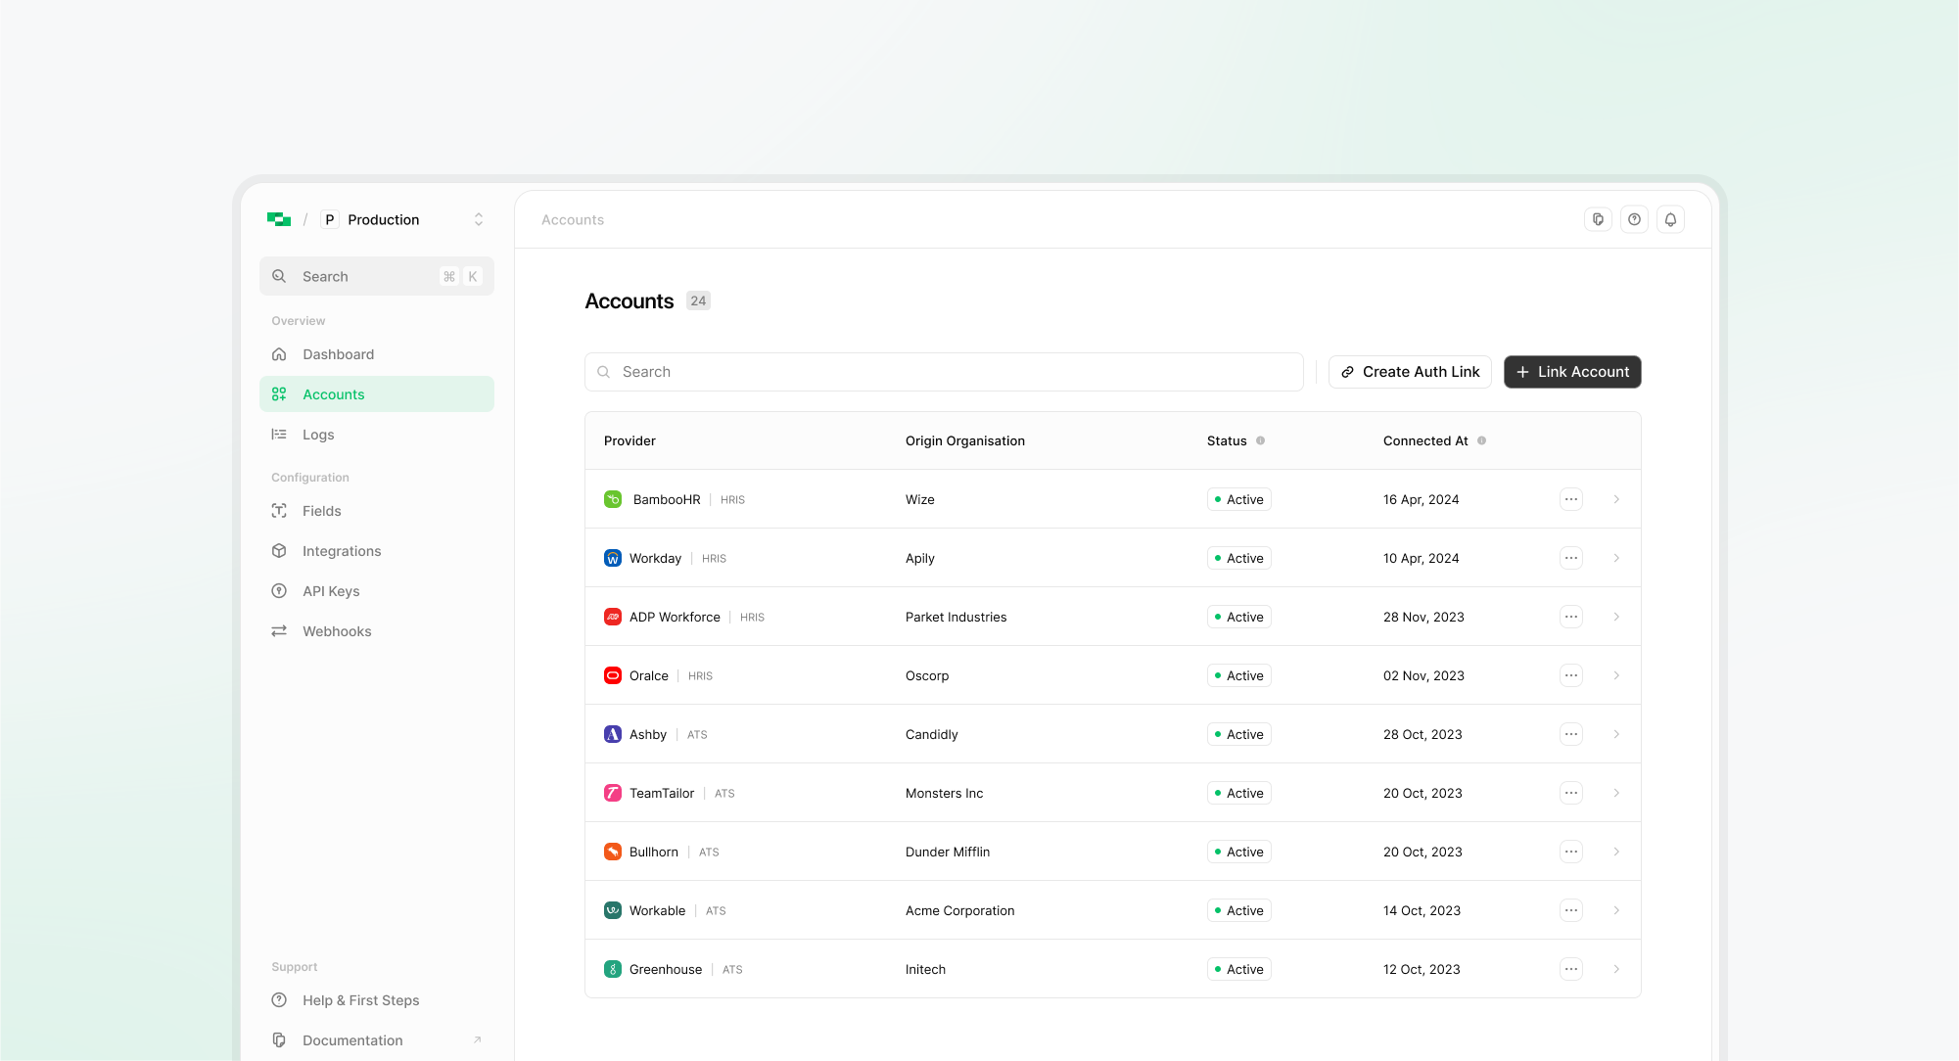Click the accounts search input field
This screenshot has width=1959, height=1061.
(x=943, y=372)
